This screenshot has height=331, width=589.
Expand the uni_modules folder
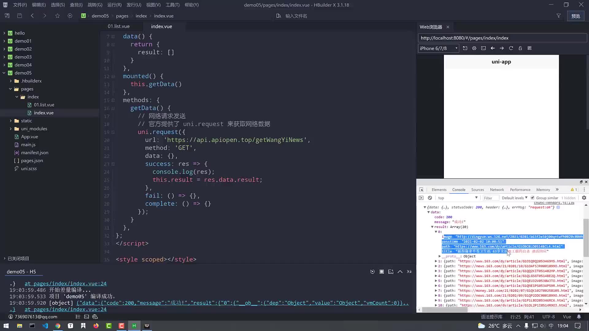[x=10, y=129]
